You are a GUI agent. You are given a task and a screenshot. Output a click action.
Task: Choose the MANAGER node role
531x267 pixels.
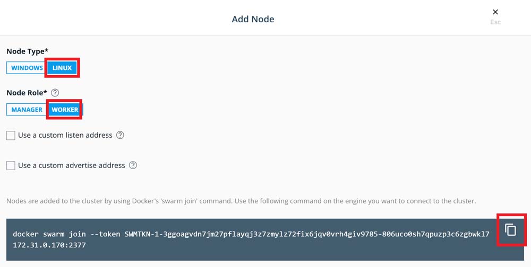pos(27,110)
